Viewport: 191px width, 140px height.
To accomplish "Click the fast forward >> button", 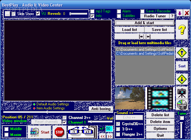I will pyautogui.click(x=109, y=136).
